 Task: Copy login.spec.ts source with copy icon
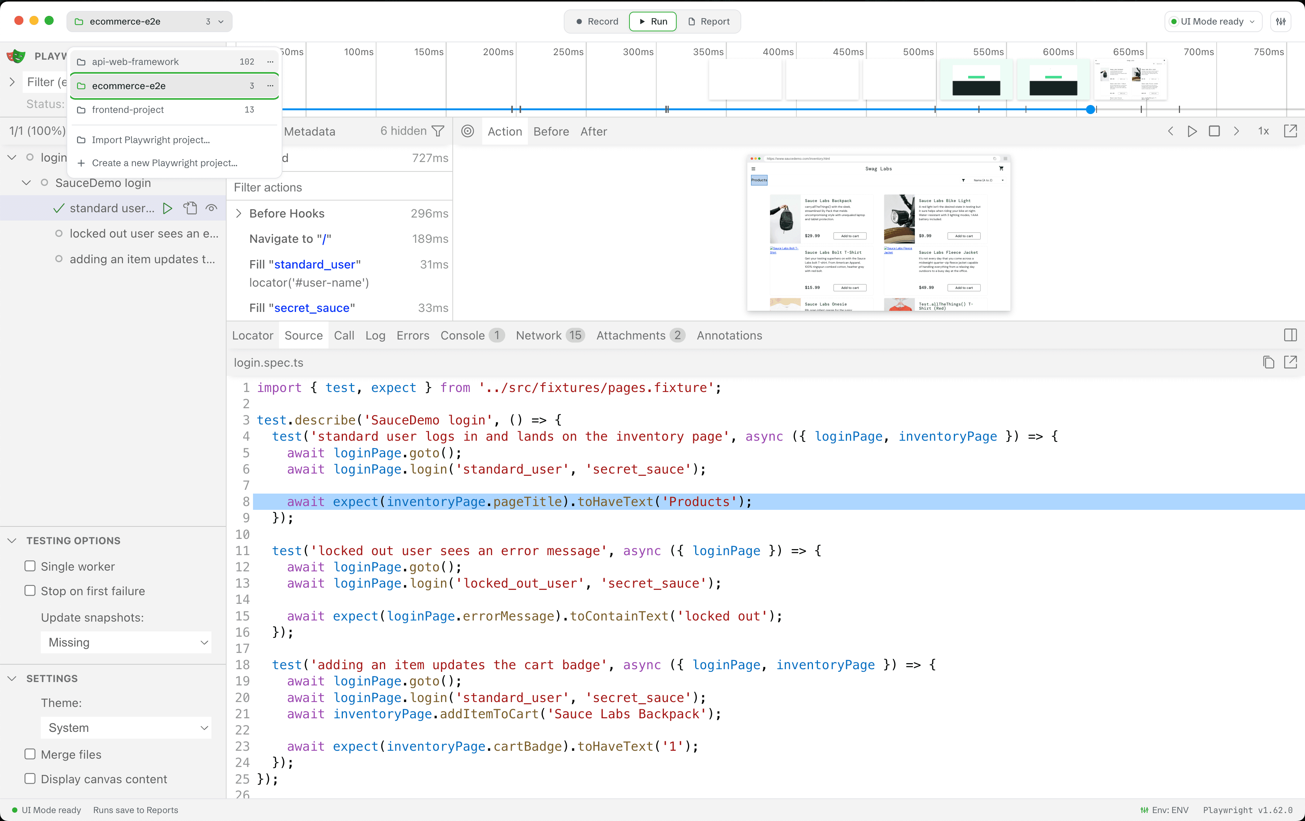(1268, 363)
